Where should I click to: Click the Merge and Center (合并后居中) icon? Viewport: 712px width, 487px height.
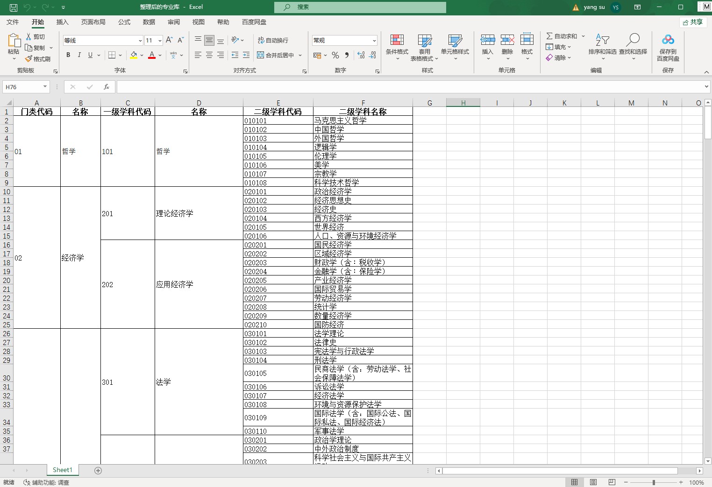pyautogui.click(x=261, y=55)
